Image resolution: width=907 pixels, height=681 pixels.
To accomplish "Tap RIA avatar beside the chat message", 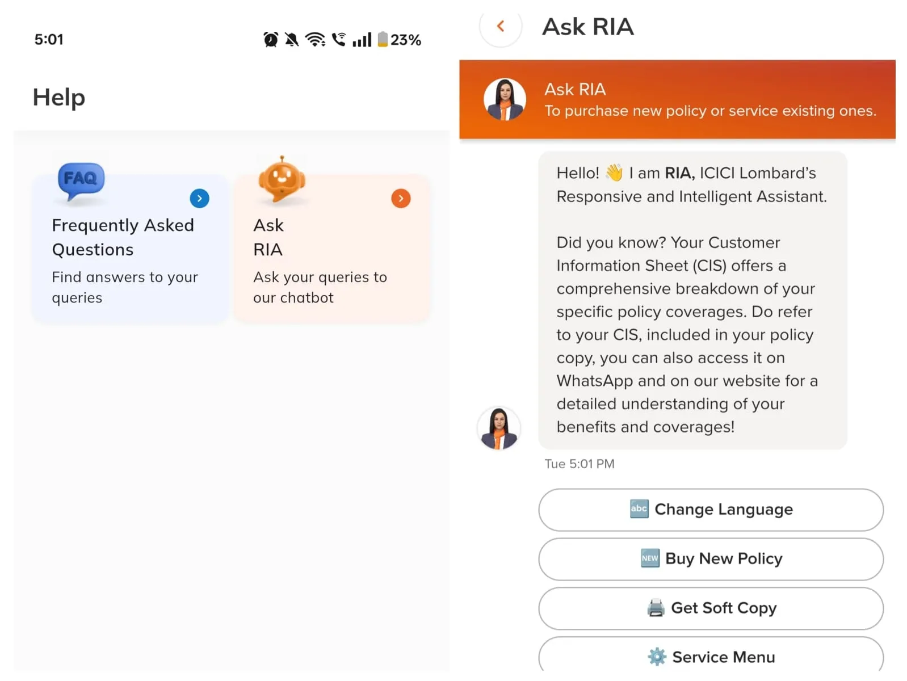I will [498, 428].
